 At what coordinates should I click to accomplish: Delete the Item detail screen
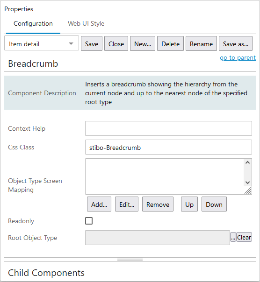click(x=170, y=44)
